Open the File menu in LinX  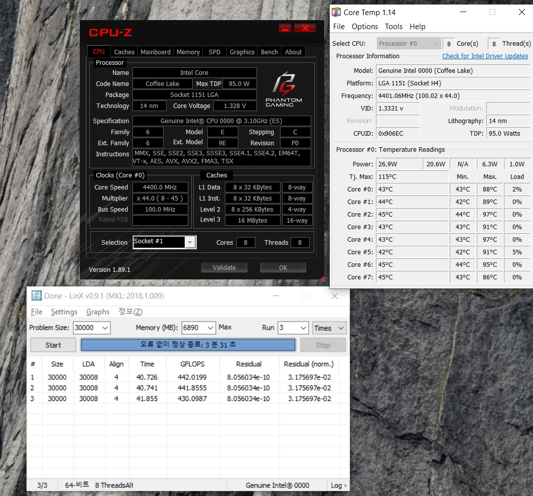(37, 312)
